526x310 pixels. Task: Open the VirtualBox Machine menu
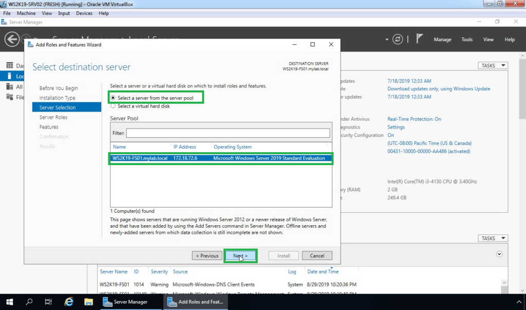pyautogui.click(x=26, y=13)
